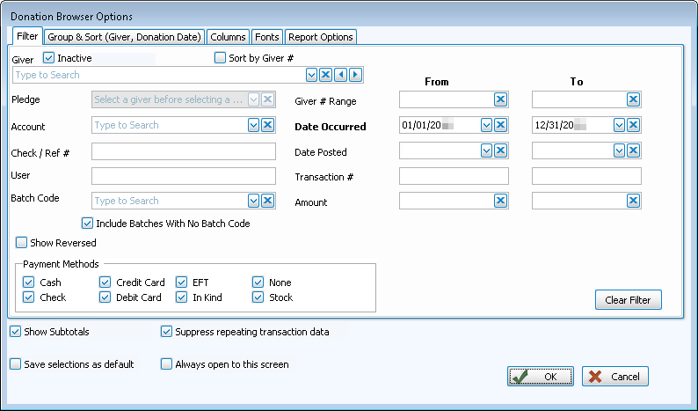Open the Batch Code dropdown
This screenshot has height=411, width=698.
254,201
